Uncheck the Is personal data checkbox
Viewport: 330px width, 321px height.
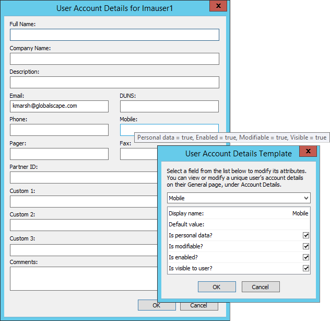click(306, 235)
